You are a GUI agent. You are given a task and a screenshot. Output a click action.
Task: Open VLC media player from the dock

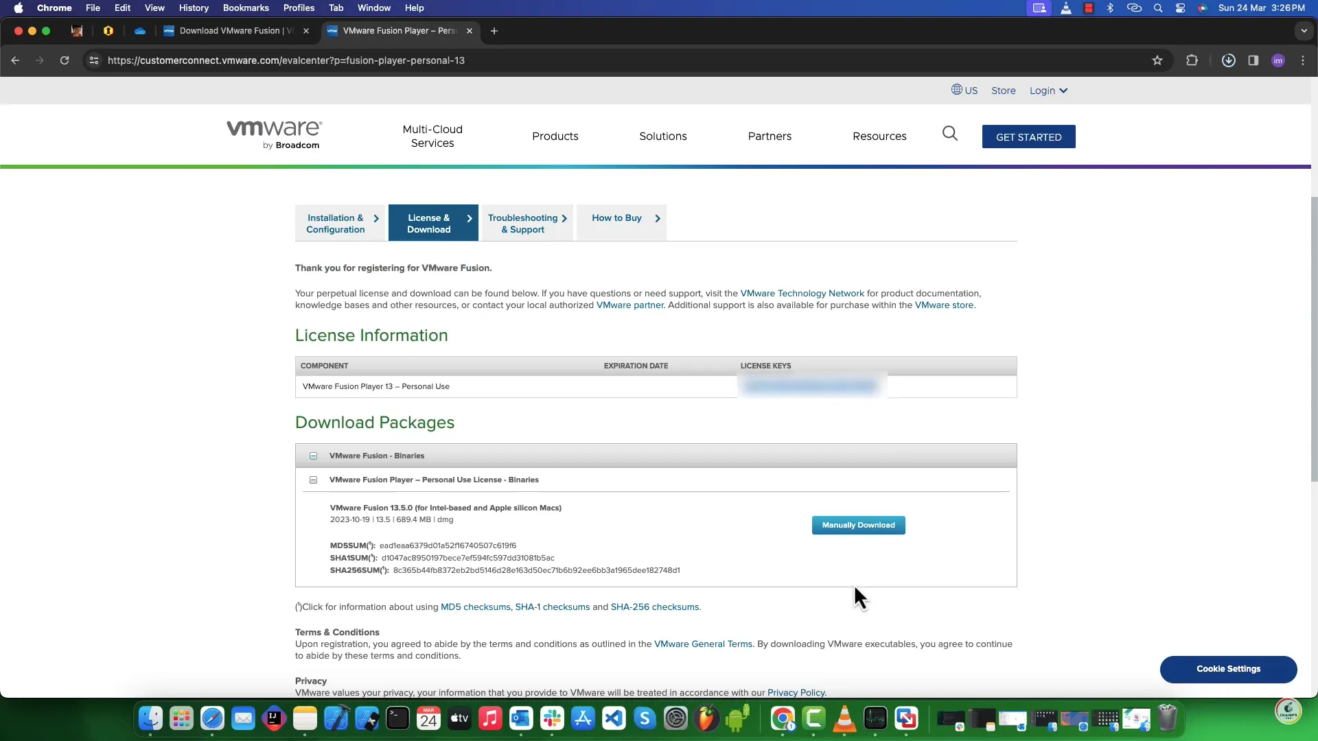pos(844,718)
